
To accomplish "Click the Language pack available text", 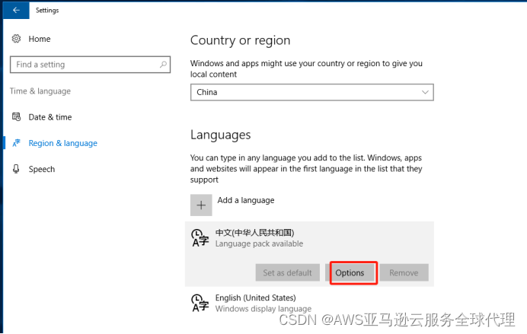I will coord(259,243).
